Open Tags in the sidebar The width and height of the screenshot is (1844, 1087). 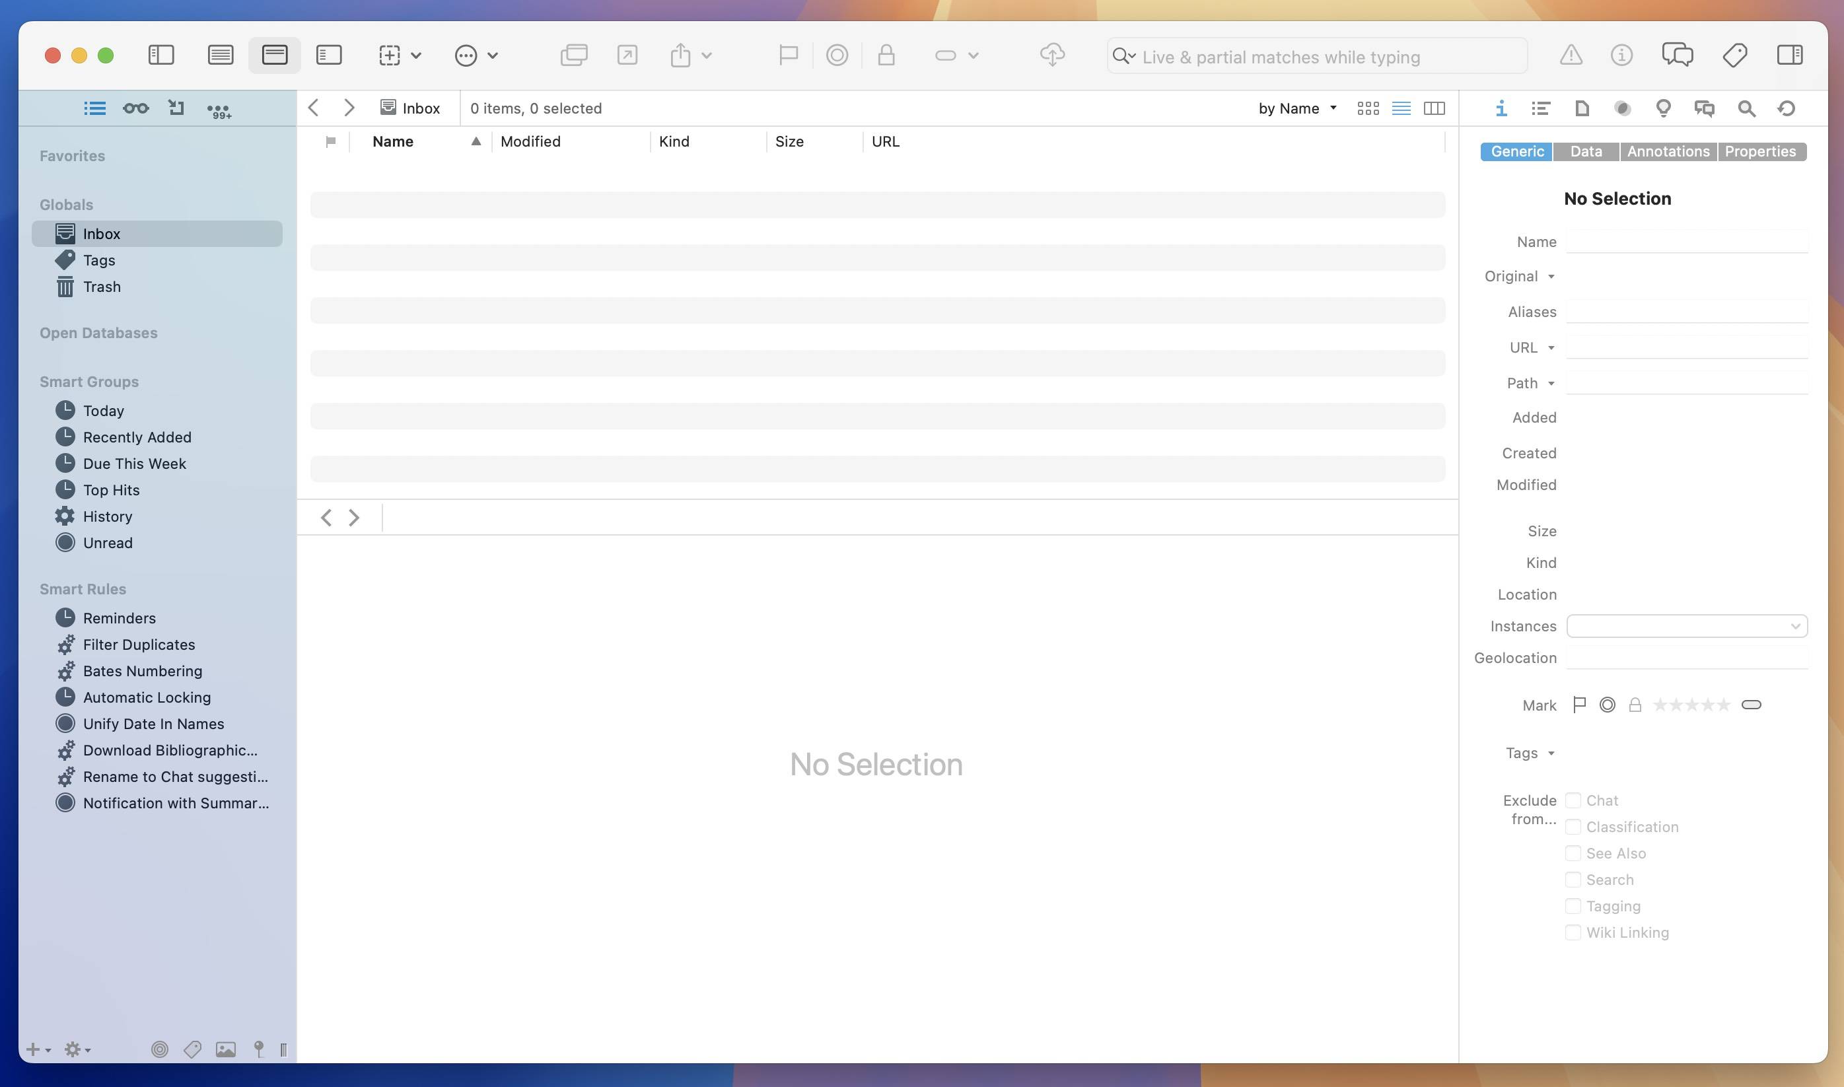[x=99, y=260]
